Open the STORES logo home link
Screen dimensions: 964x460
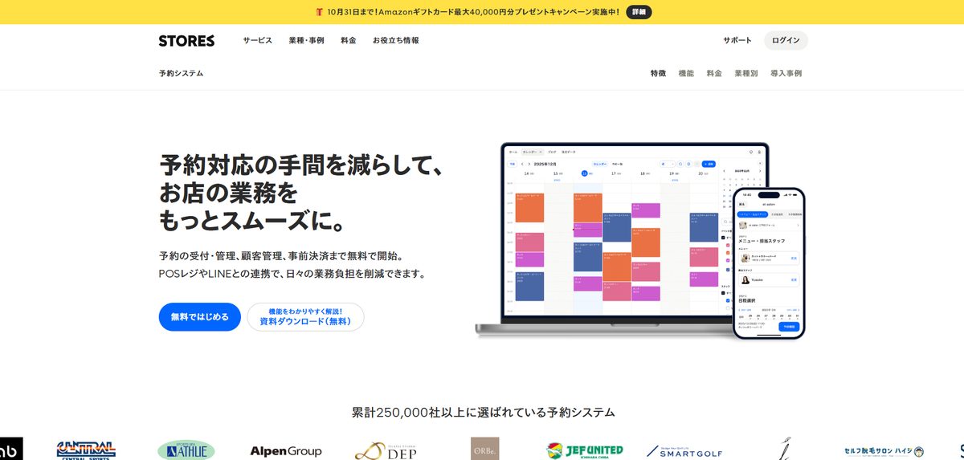coord(186,41)
